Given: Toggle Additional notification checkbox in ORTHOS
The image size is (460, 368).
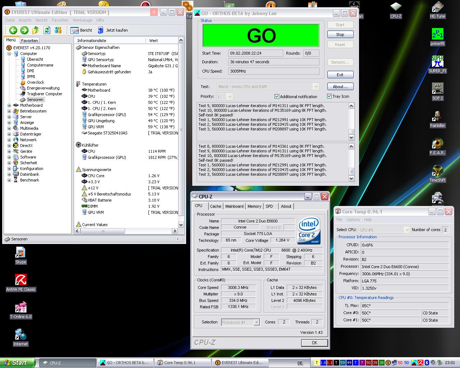Looking at the screenshot, I should [277, 96].
